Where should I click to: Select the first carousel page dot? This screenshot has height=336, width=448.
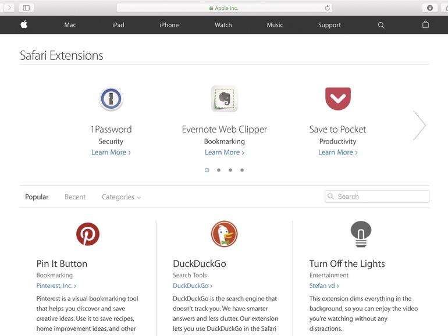[x=207, y=170]
